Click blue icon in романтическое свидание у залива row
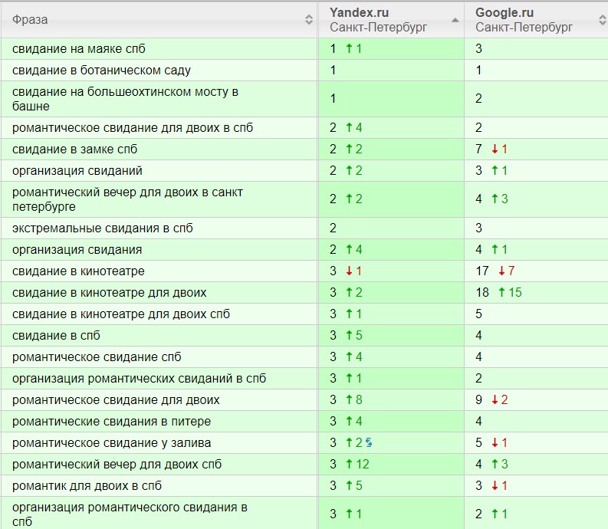This screenshot has height=529, width=608. click(x=369, y=442)
